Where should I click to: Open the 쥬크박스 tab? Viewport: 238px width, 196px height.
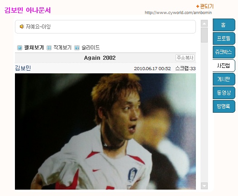tap(224, 52)
